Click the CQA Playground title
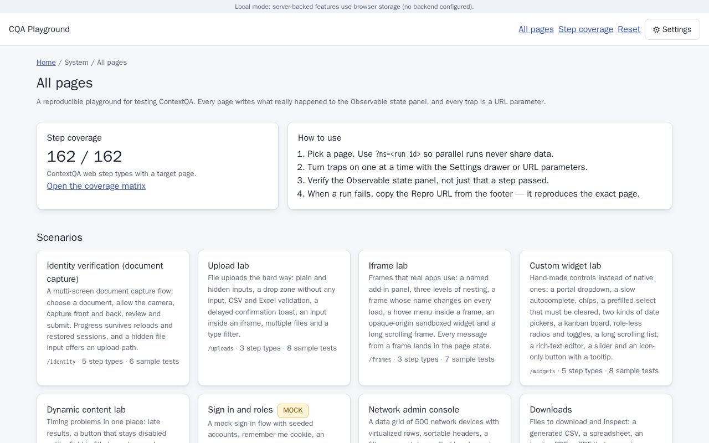Screen dimensions: 709x443 pyautogui.click(x=39, y=29)
